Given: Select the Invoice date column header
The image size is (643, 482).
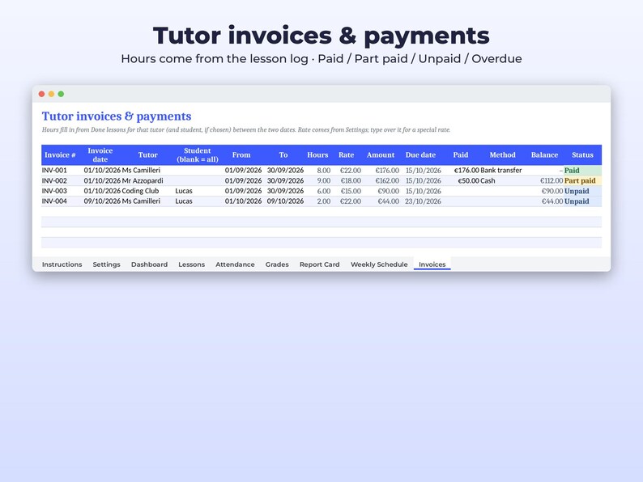Looking at the screenshot, I should (x=100, y=154).
